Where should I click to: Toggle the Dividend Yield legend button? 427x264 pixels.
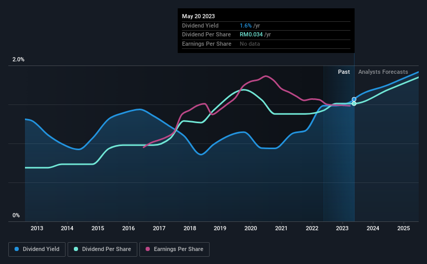37,249
